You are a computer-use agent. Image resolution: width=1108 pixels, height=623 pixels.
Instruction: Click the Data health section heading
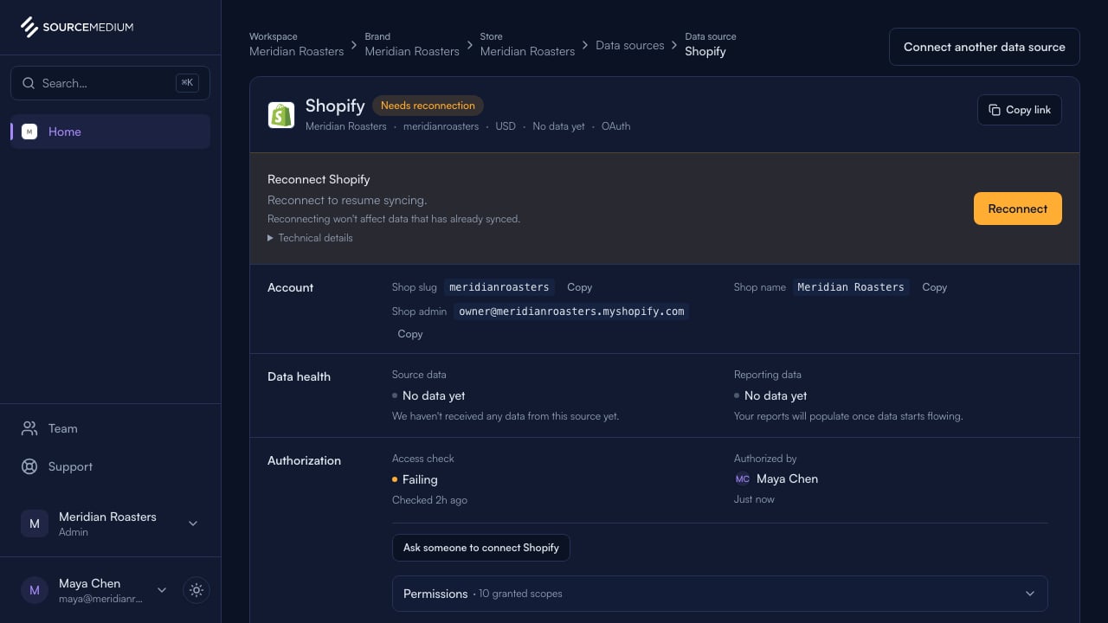[299, 376]
